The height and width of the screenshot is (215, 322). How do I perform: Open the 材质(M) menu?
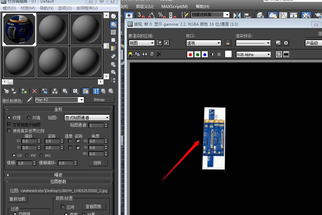coord(28,8)
